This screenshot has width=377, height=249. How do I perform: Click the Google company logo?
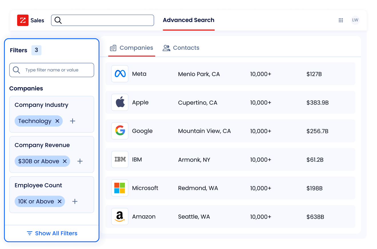tap(120, 131)
